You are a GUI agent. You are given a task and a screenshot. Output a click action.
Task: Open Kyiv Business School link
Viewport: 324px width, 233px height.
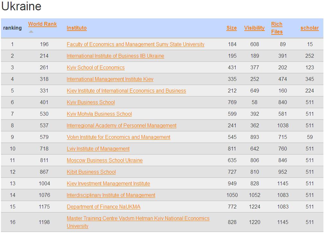[x=91, y=102]
